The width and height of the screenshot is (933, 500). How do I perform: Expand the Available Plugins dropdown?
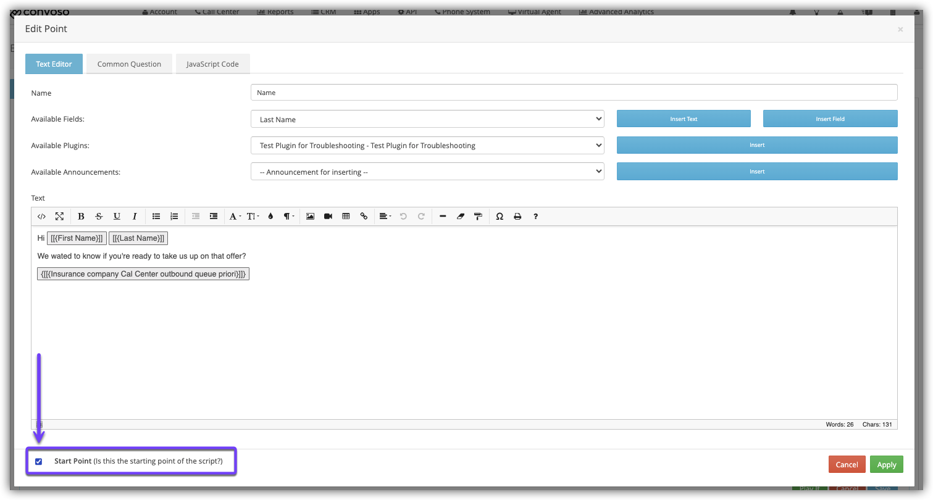427,146
